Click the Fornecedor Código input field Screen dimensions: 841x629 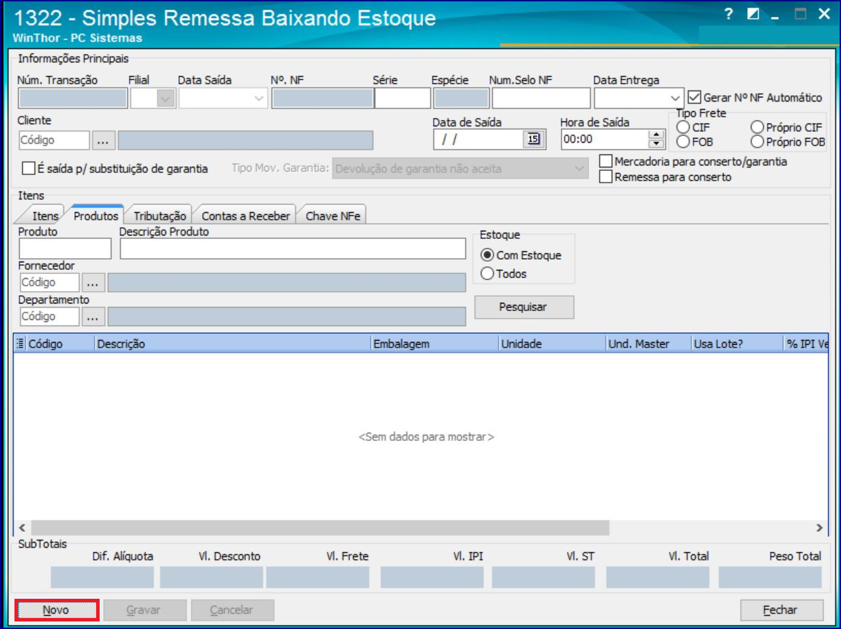(49, 282)
